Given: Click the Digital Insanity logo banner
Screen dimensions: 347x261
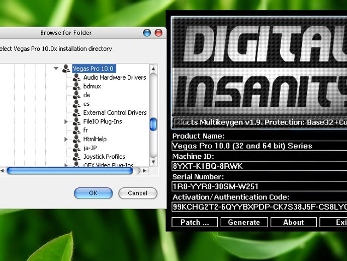Looking at the screenshot, I should click(x=259, y=66).
